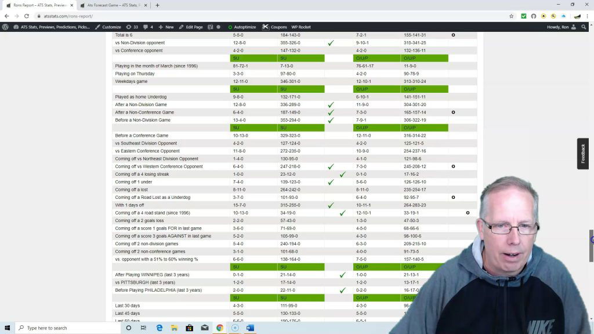594x334 pixels.
Task: Open Cortana from the taskbar
Action: point(129,328)
